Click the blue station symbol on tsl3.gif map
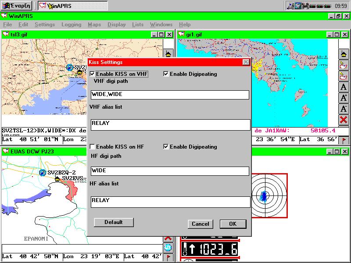 pos(70,67)
